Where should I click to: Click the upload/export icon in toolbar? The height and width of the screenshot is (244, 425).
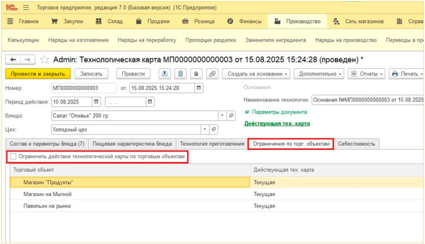click(165, 74)
